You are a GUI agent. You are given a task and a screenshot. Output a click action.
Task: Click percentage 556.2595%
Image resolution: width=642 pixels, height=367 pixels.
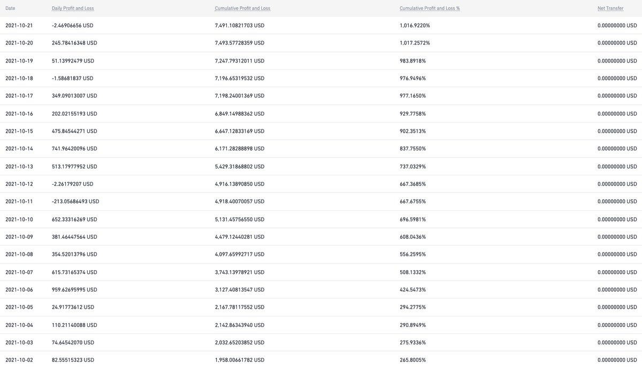pyautogui.click(x=412, y=254)
